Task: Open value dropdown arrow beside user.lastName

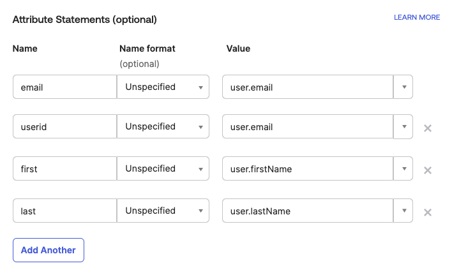Action: pos(403,211)
